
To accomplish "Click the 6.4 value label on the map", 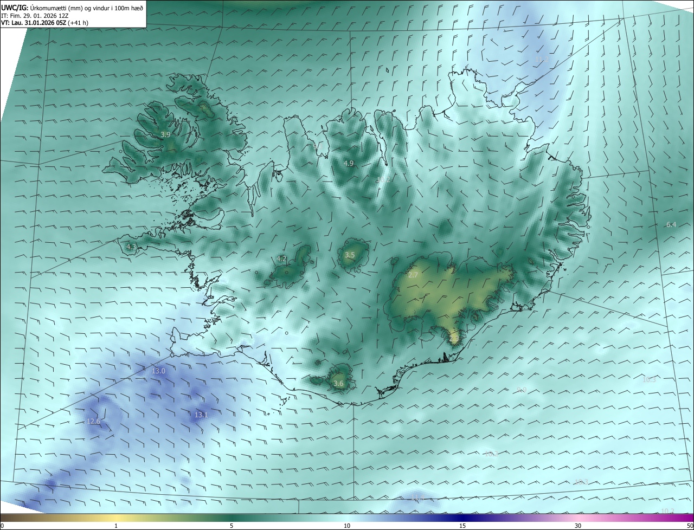I will click(x=671, y=224).
